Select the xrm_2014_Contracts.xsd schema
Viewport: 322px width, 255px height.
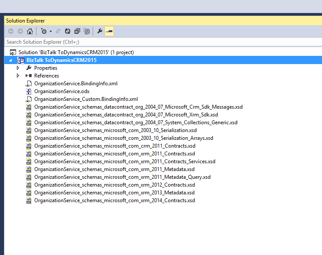point(114,200)
